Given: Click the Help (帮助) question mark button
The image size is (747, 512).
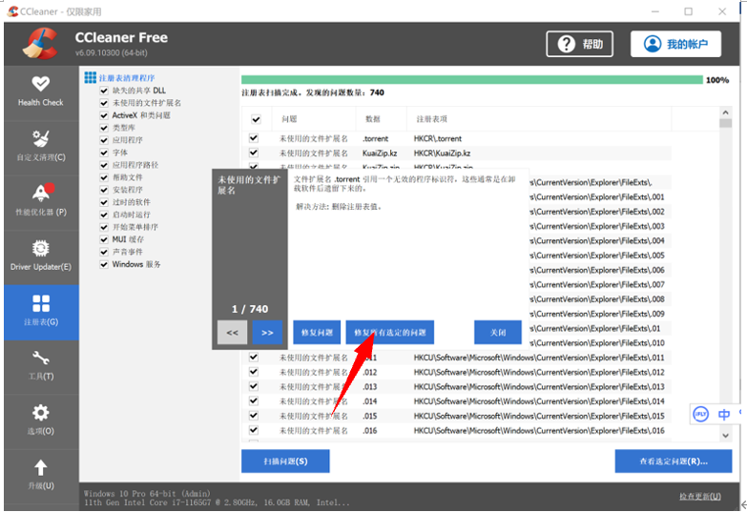Looking at the screenshot, I should pyautogui.click(x=579, y=44).
